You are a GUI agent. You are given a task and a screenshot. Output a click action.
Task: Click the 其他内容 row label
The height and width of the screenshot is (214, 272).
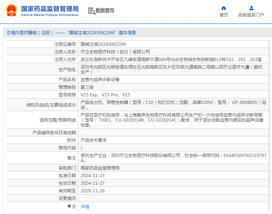67,148
